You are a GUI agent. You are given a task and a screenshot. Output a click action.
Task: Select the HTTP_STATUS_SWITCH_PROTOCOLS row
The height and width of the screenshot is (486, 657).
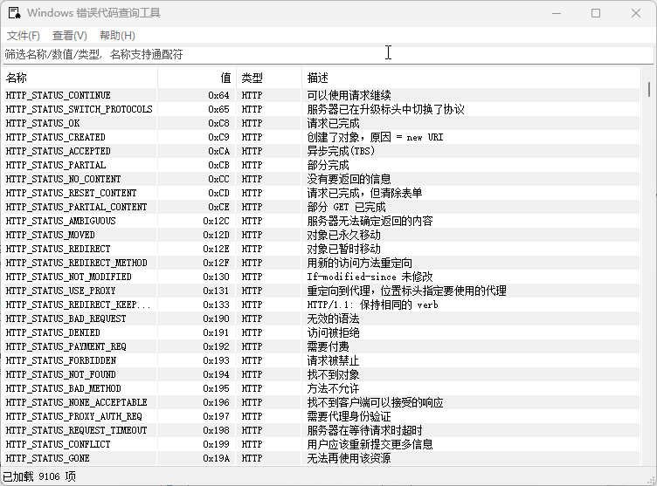click(x=322, y=109)
